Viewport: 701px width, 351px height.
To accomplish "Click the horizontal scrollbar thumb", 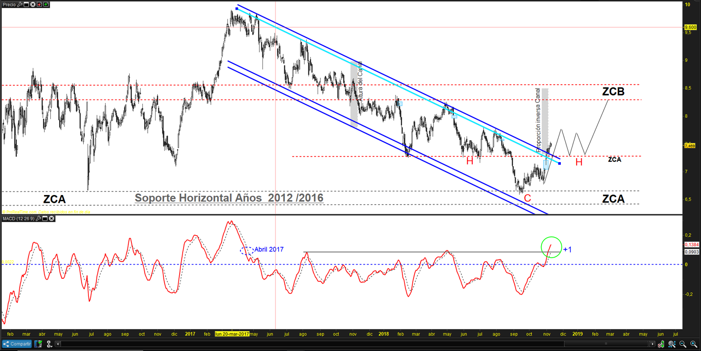I will coord(607,344).
